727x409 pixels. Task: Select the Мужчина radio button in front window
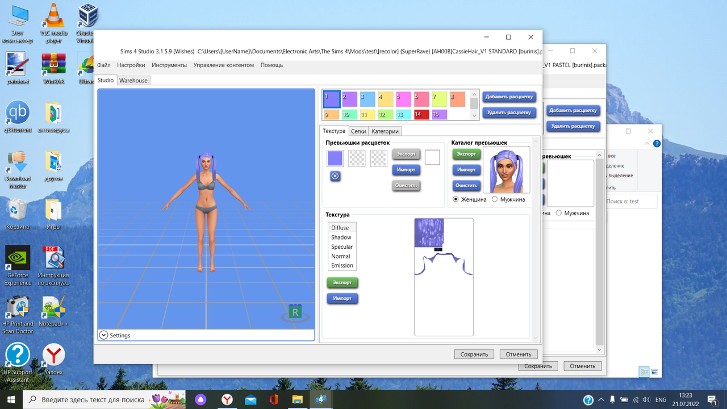click(495, 199)
